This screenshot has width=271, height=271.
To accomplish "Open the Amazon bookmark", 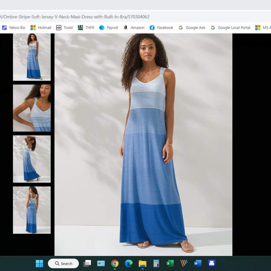I will point(134,28).
